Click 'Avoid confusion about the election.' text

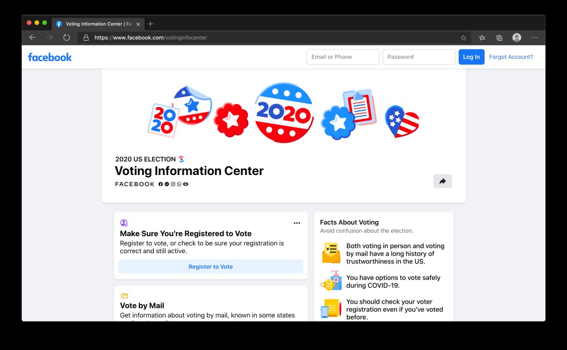[366, 231]
